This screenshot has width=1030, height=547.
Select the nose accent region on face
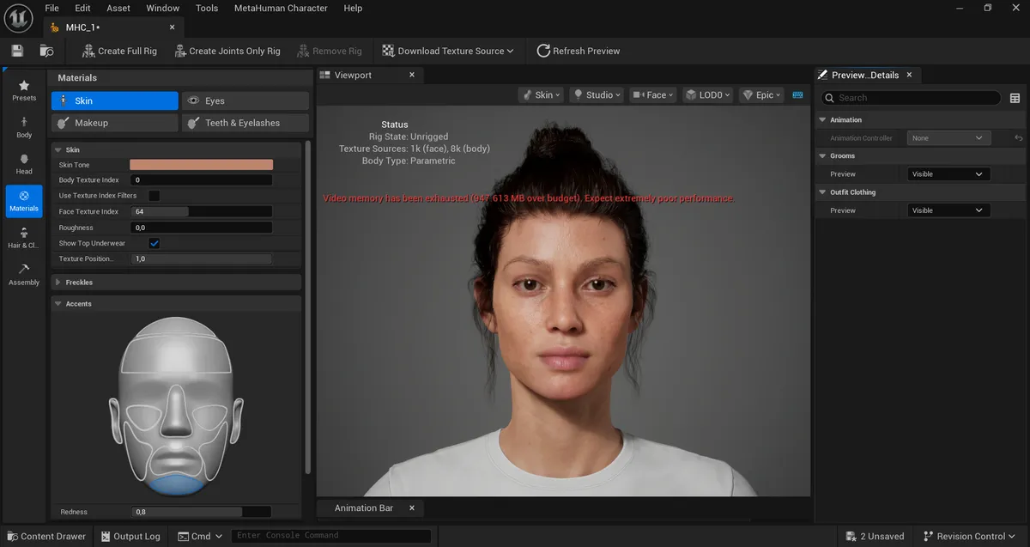click(176, 412)
